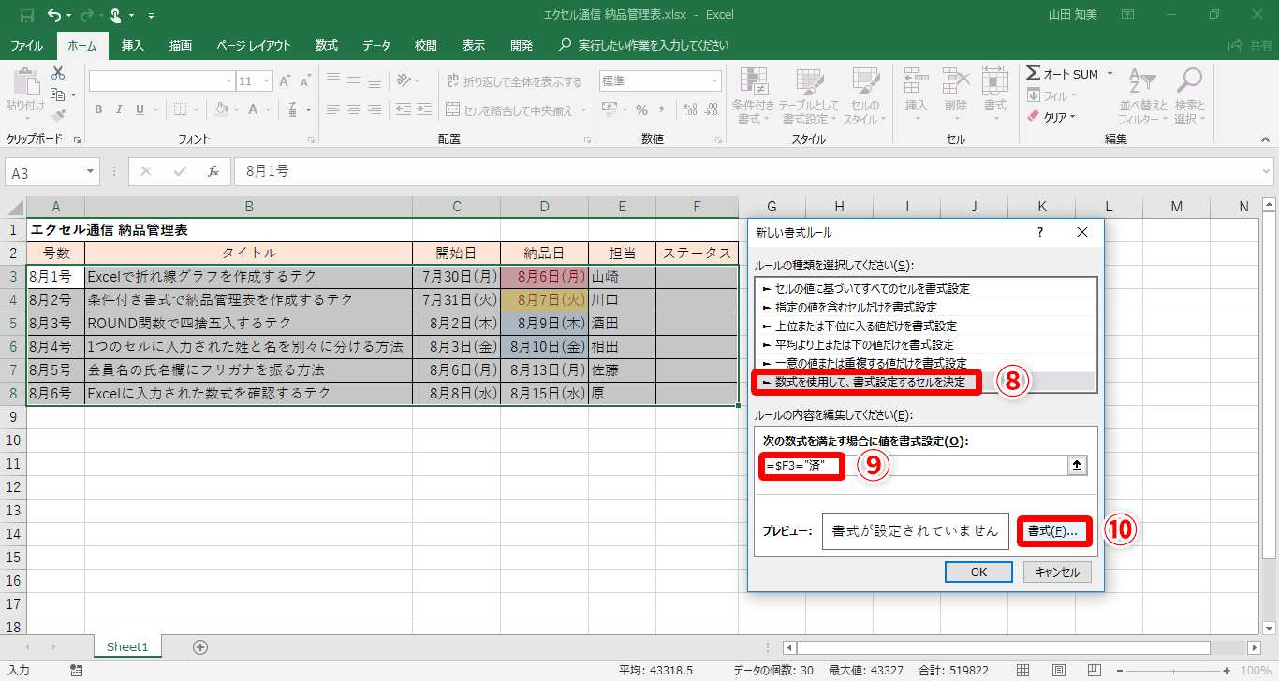Click the AutoSum (オート SUM) button
The width and height of the screenshot is (1279, 681).
coord(1063,74)
